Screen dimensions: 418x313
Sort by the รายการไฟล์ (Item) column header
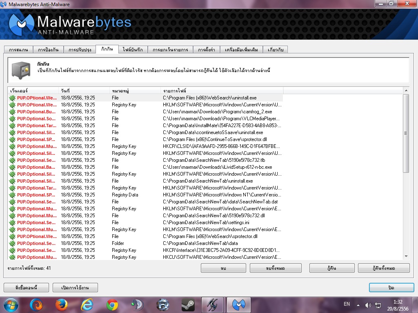(x=222, y=91)
